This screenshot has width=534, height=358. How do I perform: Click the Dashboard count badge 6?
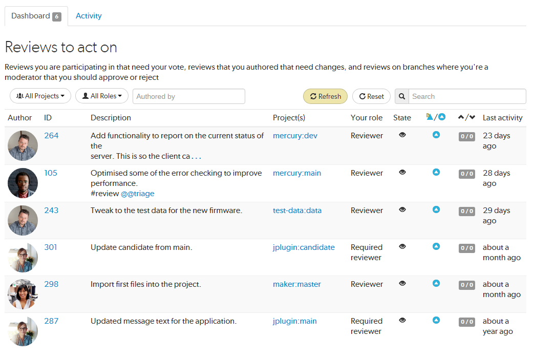click(57, 16)
